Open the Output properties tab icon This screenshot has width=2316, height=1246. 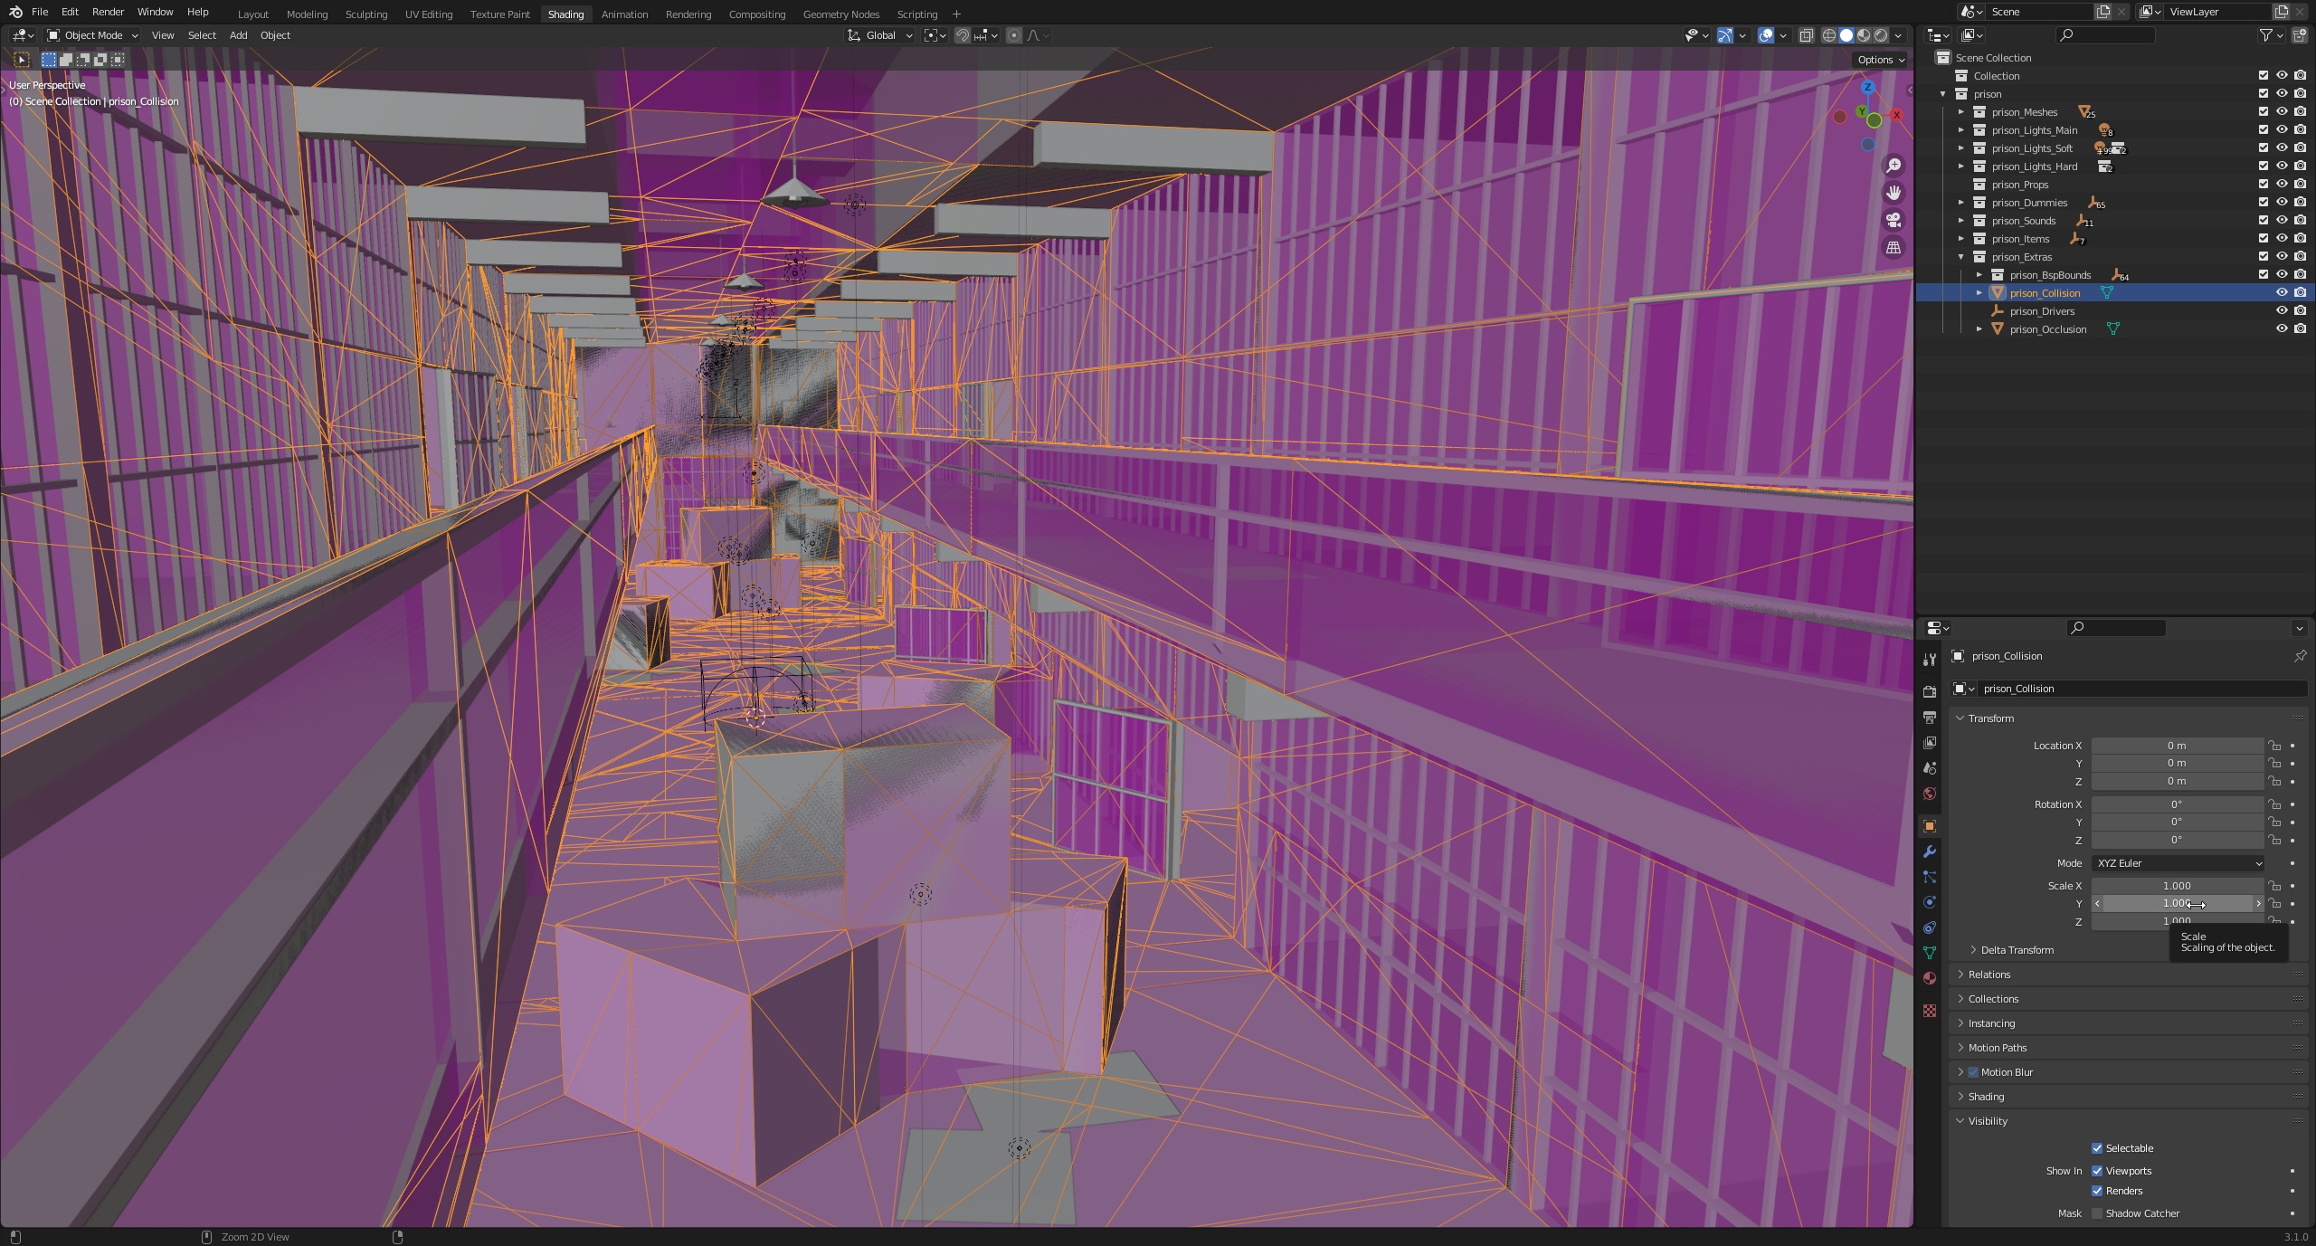(x=1930, y=718)
